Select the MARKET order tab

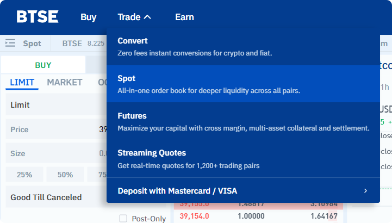click(65, 82)
